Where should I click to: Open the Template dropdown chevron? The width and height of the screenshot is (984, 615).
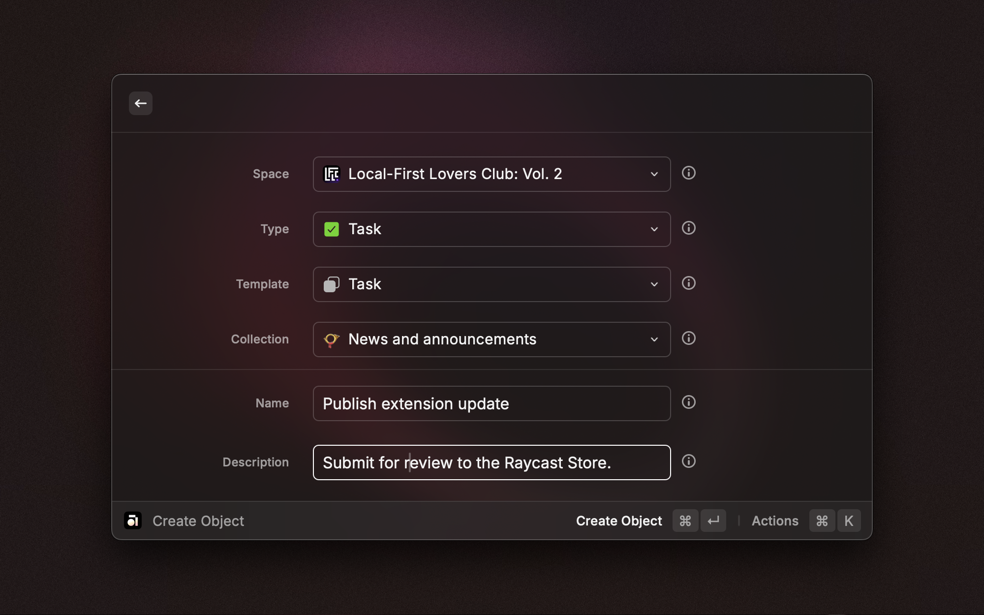pyautogui.click(x=654, y=284)
